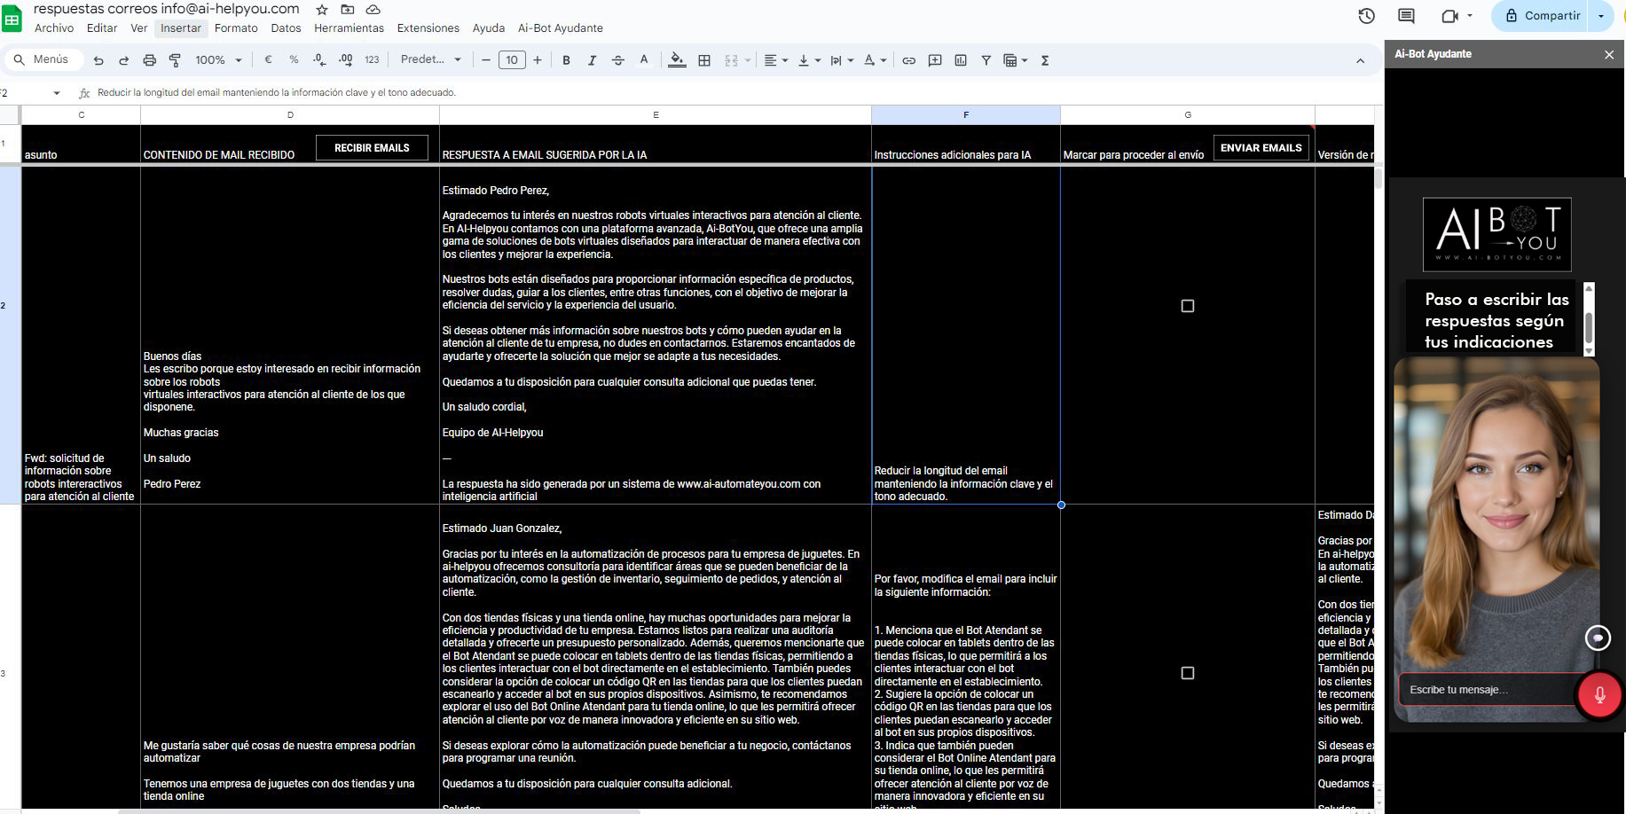Select the Paint format tool

[x=175, y=60]
